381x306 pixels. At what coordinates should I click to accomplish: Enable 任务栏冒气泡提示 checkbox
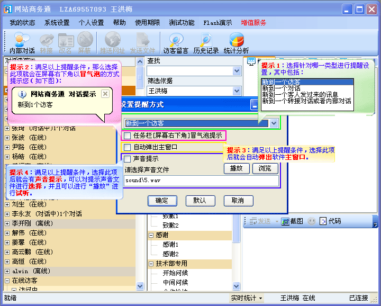(127, 136)
